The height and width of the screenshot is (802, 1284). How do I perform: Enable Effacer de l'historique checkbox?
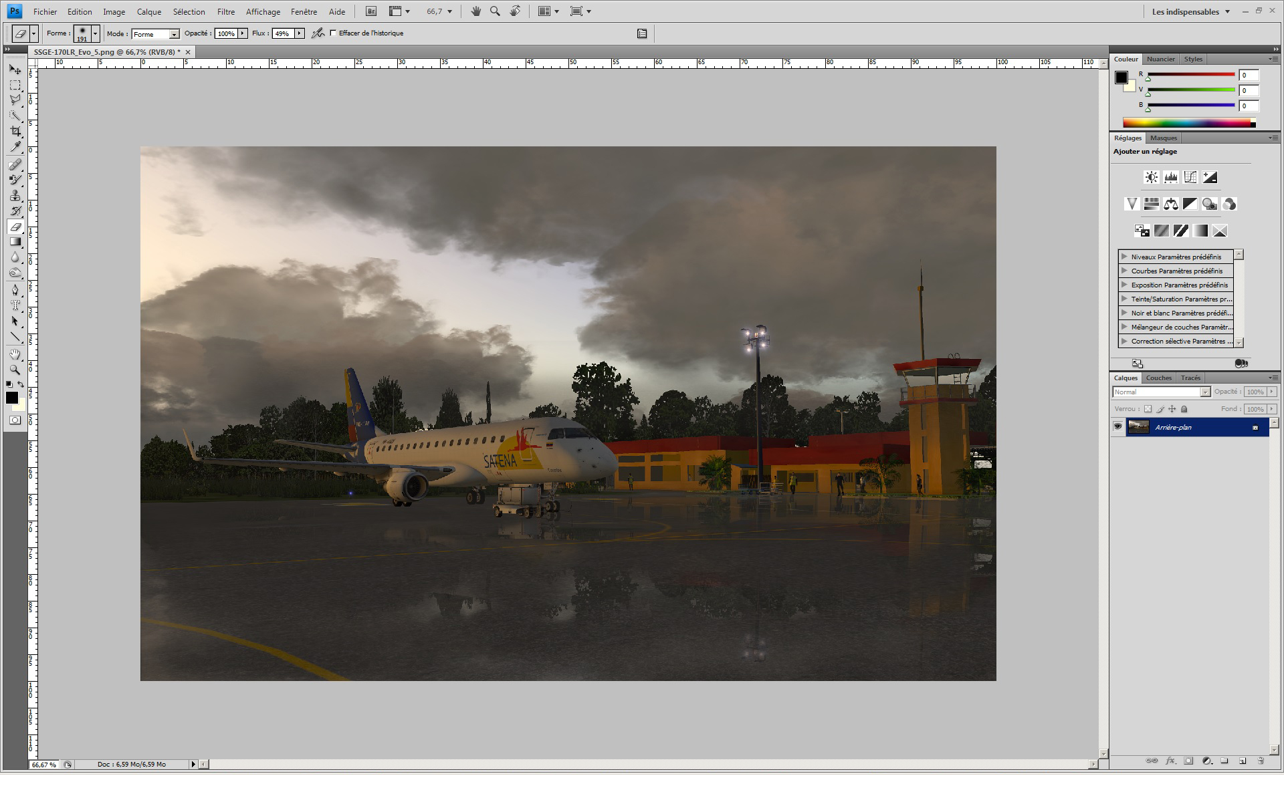[x=333, y=33]
